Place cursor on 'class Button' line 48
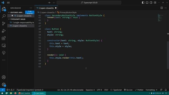169x95 pixels. click(53, 29)
